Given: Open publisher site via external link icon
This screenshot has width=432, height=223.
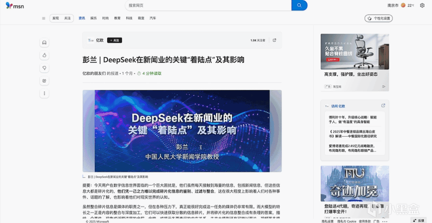Looking at the screenshot, I should 274,40.
